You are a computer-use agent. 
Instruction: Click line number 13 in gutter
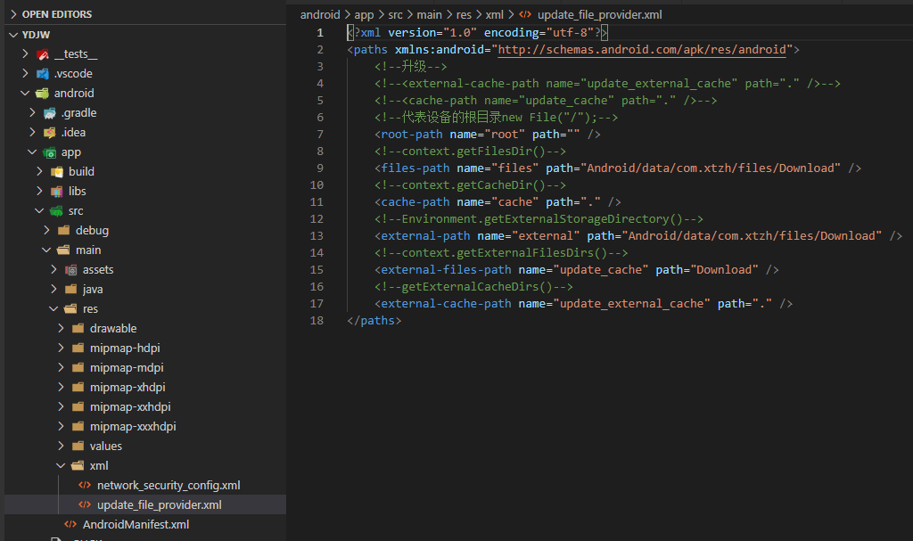(317, 236)
